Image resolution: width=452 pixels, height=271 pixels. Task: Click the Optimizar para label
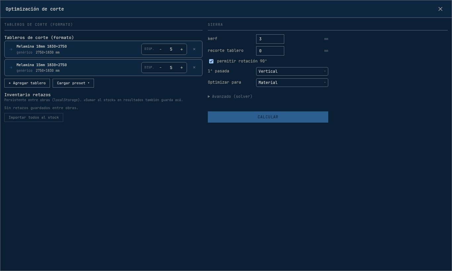tap(224, 82)
